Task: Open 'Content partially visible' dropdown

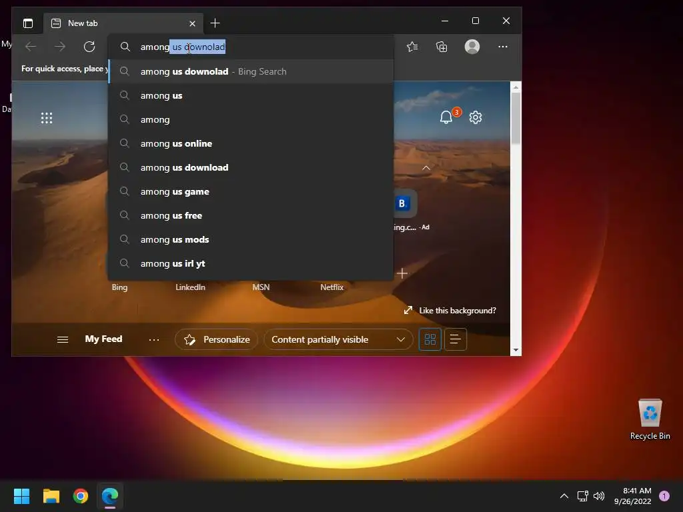Action: point(338,339)
